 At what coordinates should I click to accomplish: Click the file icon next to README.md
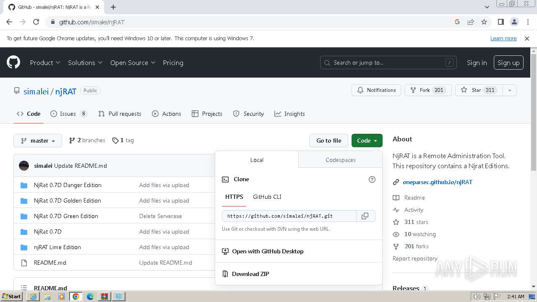[24, 263]
